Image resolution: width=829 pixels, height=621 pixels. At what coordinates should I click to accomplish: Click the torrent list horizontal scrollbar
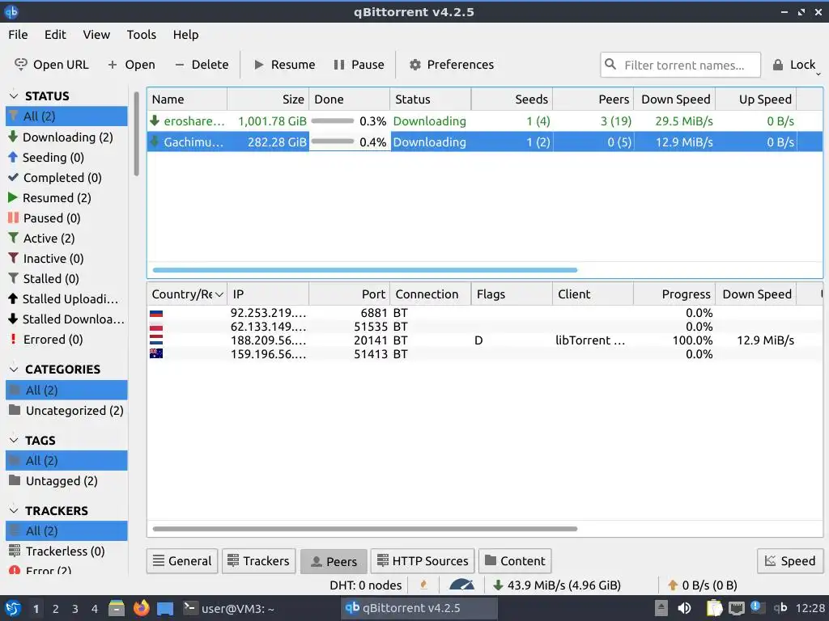365,270
